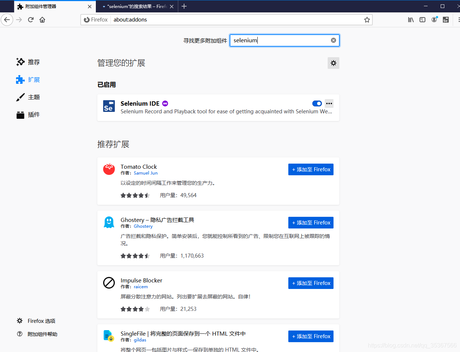Open author gildas link
Viewport: 460px width, 352px height.
pos(140,340)
